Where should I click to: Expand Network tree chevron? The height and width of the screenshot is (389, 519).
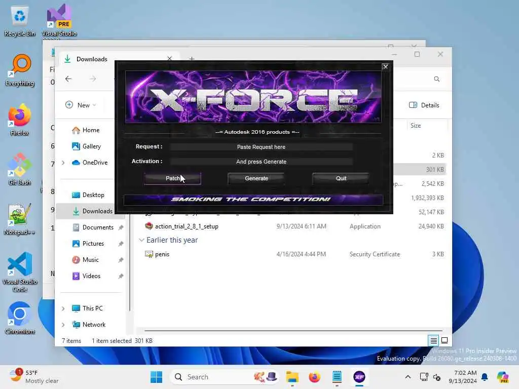[63, 325]
